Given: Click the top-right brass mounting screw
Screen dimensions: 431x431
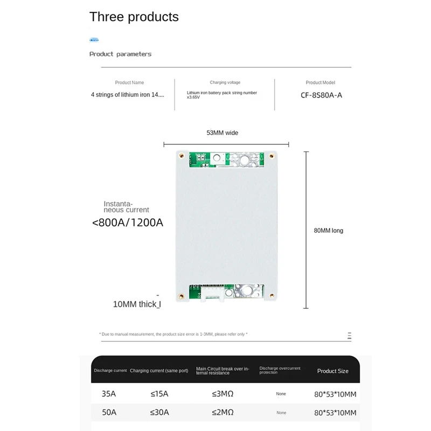Looking at the screenshot, I should point(270,157).
